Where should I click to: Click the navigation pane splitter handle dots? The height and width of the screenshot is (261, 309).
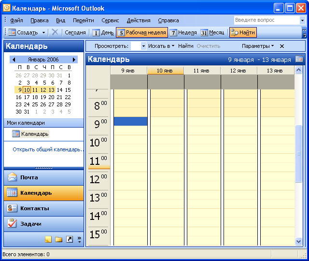(44, 168)
